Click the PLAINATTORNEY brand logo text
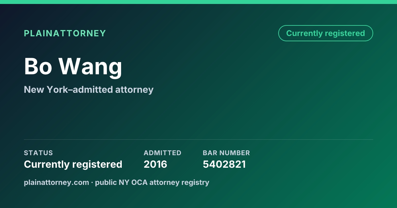 pos(65,33)
